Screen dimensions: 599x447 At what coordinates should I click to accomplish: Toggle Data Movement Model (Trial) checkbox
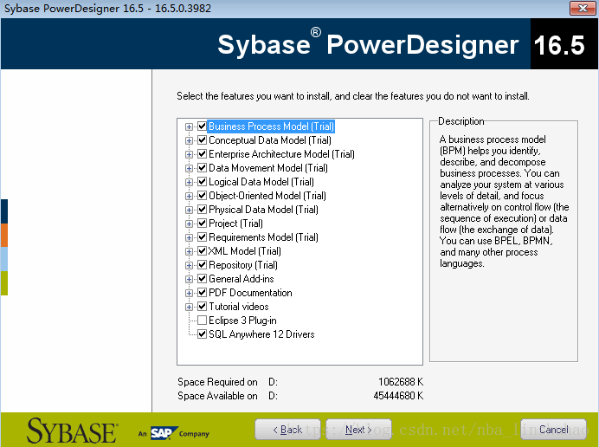click(202, 168)
